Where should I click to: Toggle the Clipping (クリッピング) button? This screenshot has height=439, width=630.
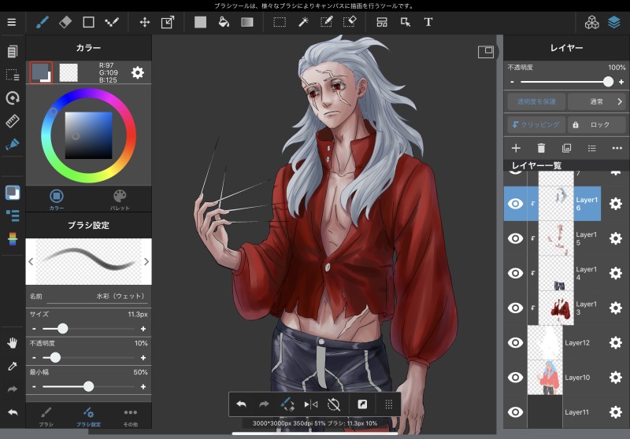536,125
